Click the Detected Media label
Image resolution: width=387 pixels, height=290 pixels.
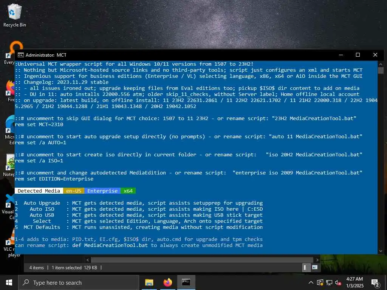pyautogui.click(x=39, y=191)
